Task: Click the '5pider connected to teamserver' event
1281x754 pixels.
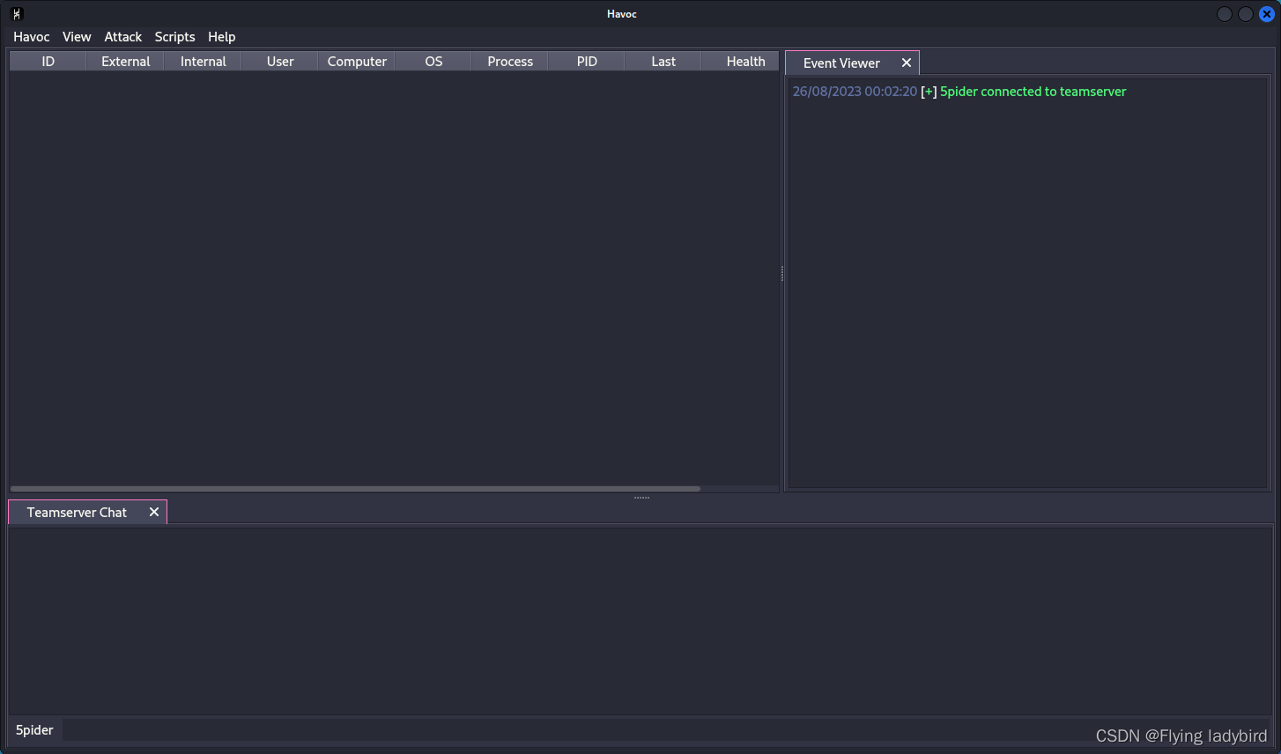Action: 1033,92
